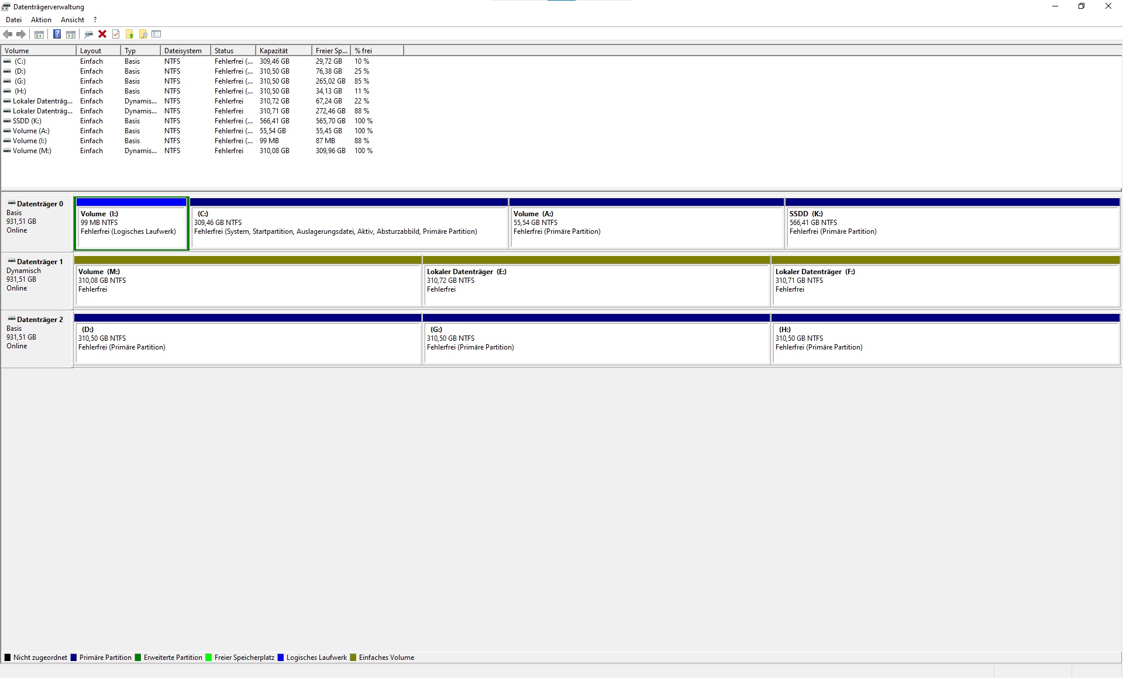1123x678 pixels.
Task: Open the Datei menu
Action: click(13, 20)
